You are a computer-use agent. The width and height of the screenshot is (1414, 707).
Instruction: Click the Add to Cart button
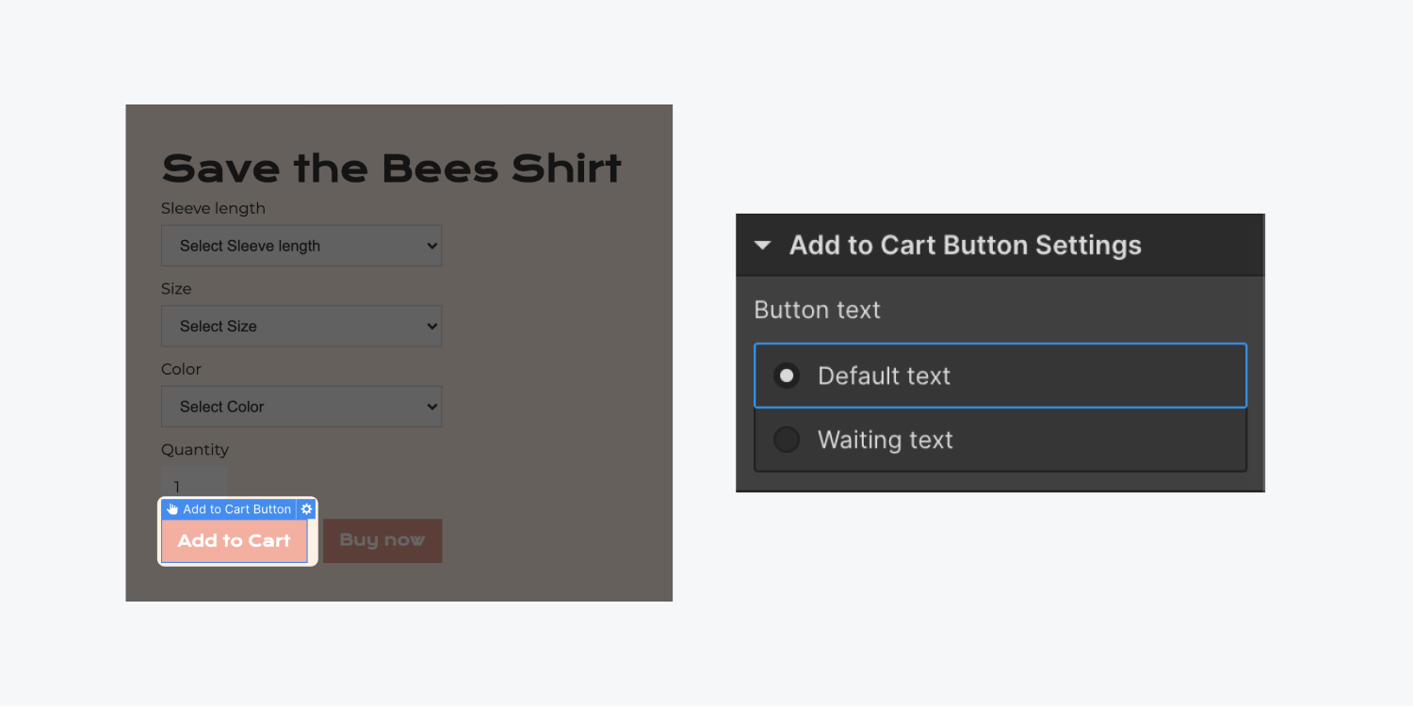click(x=234, y=540)
